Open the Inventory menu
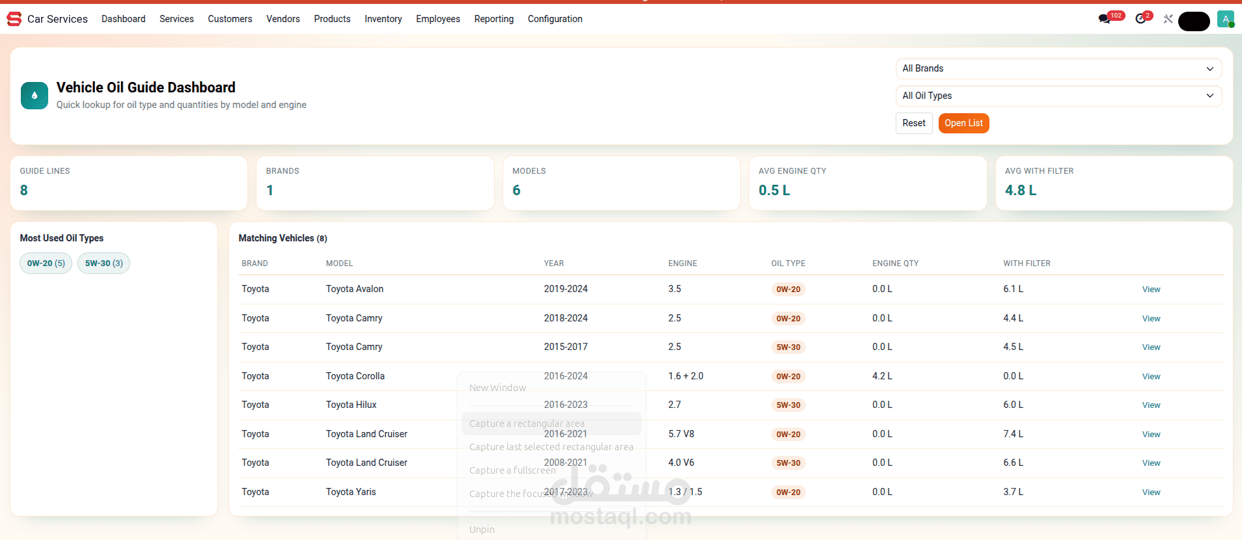Screen dimensions: 1242x540 pyautogui.click(x=383, y=19)
